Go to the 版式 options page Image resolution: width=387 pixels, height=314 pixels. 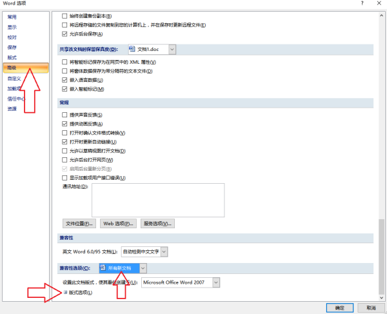click(x=12, y=57)
